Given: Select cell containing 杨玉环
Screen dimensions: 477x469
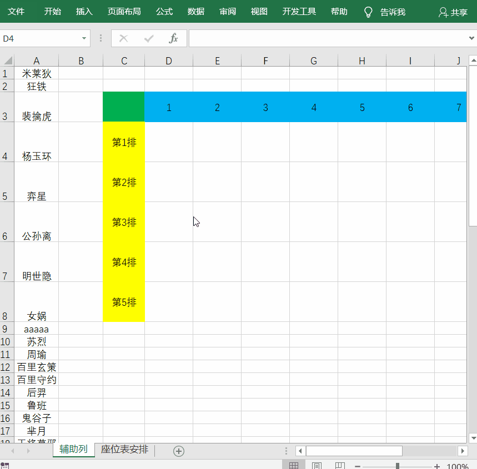Looking at the screenshot, I should [36, 142].
